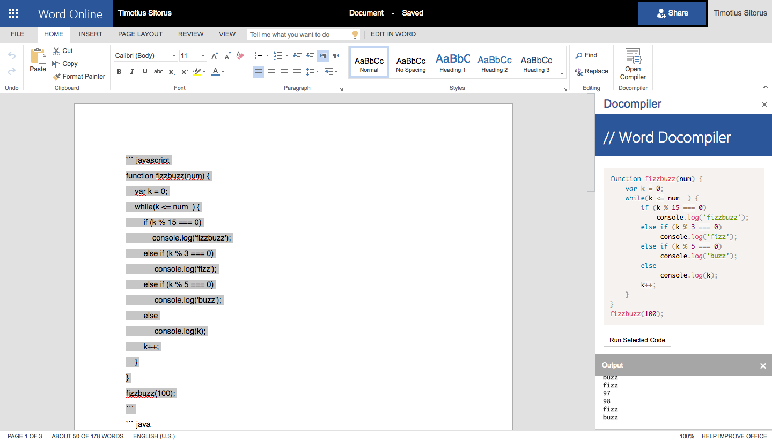Switch to the HOME tab
The height and width of the screenshot is (442, 772).
[54, 34]
